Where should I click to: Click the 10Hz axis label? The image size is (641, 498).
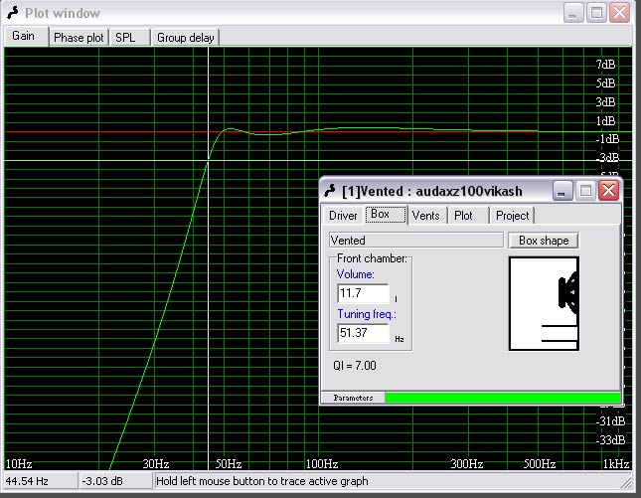(19, 464)
